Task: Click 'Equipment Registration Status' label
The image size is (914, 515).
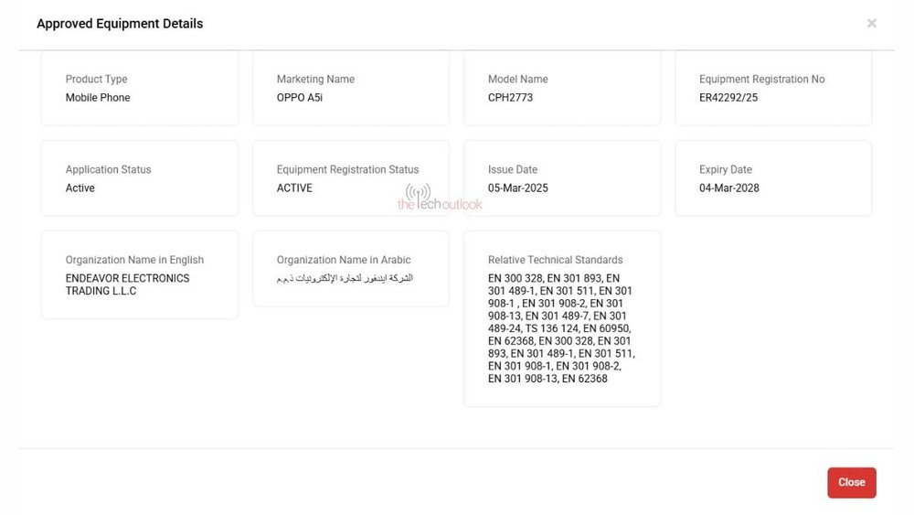Action: [347, 169]
